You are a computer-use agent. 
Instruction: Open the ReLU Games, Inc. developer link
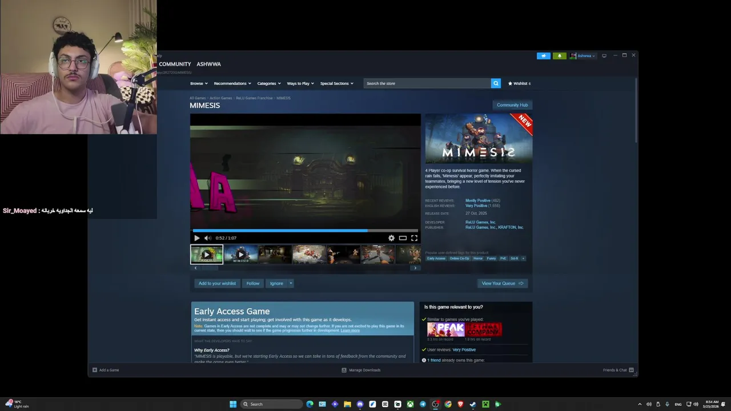pos(480,222)
